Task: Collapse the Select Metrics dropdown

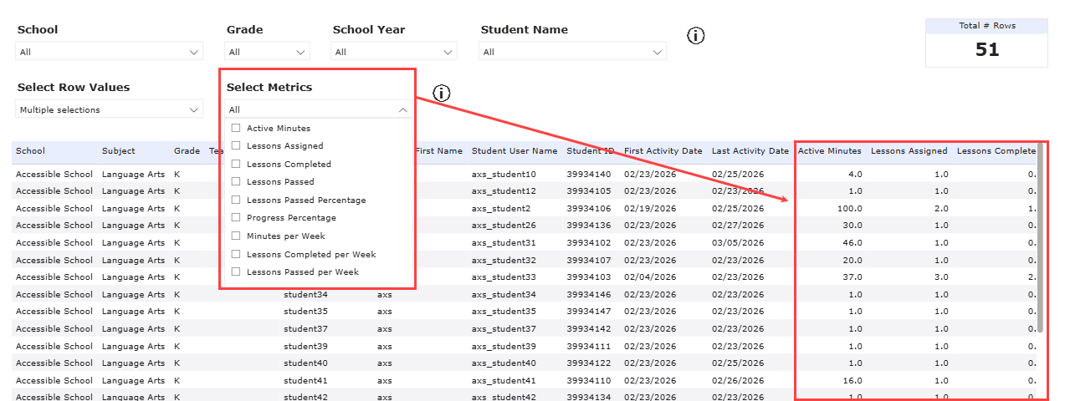Action: [402, 109]
